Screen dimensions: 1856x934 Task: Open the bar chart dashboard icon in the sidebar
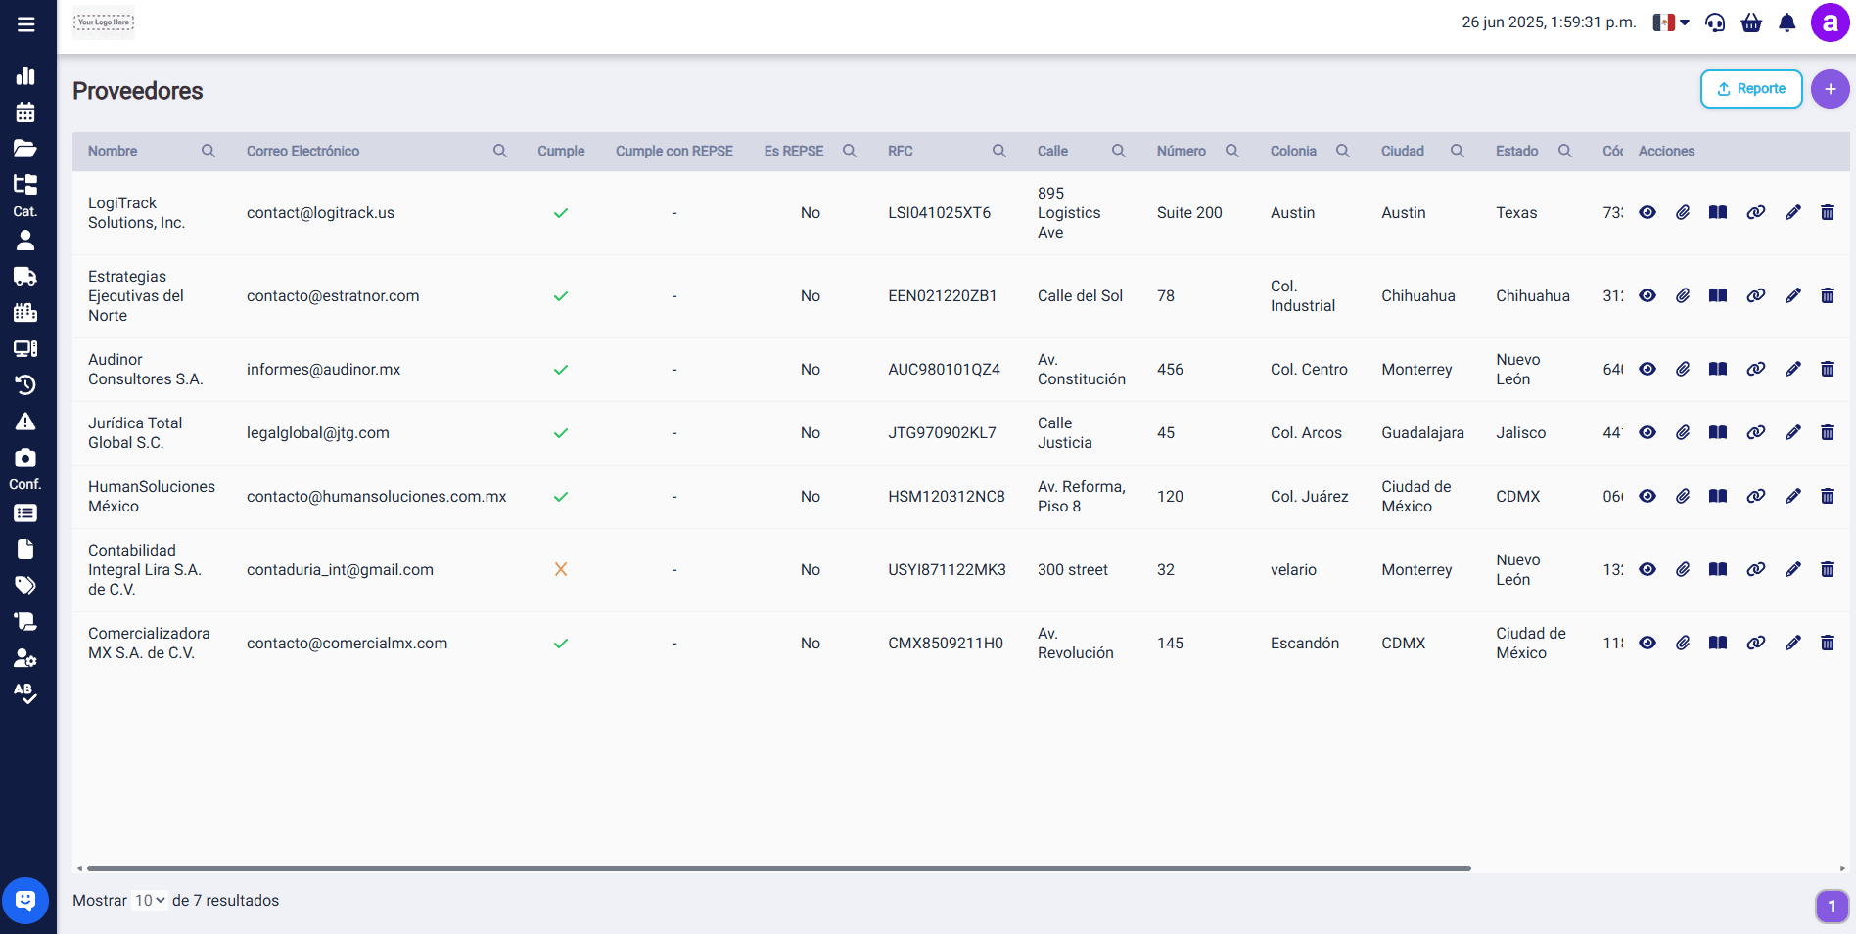click(25, 75)
